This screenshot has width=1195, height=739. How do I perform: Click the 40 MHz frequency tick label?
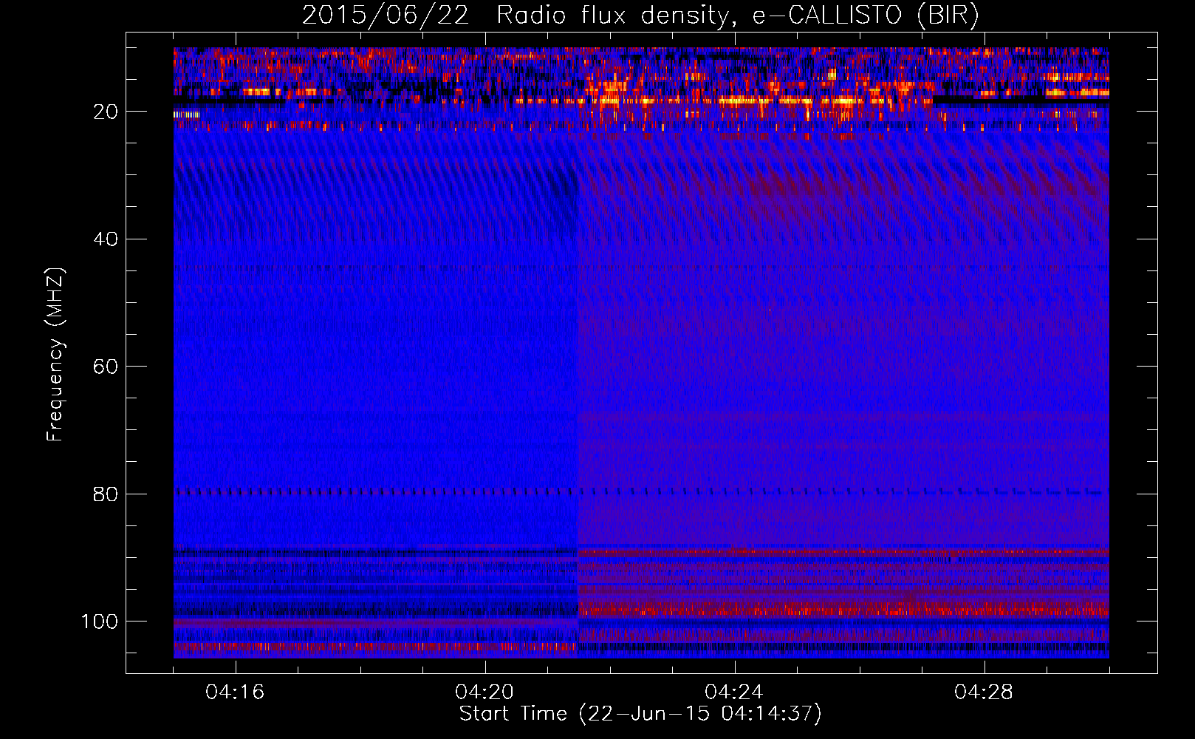point(106,239)
